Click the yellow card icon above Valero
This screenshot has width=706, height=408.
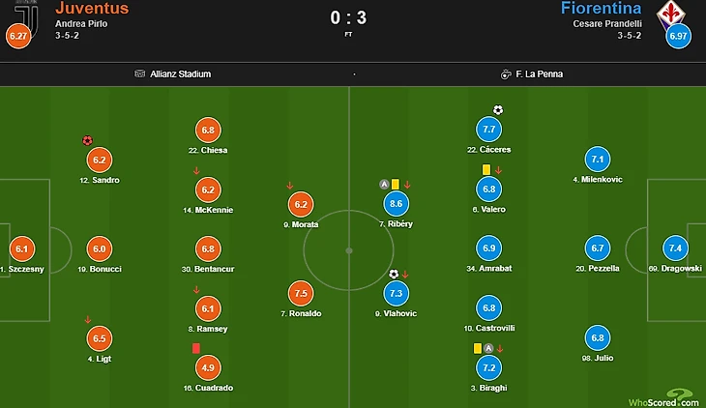(486, 169)
